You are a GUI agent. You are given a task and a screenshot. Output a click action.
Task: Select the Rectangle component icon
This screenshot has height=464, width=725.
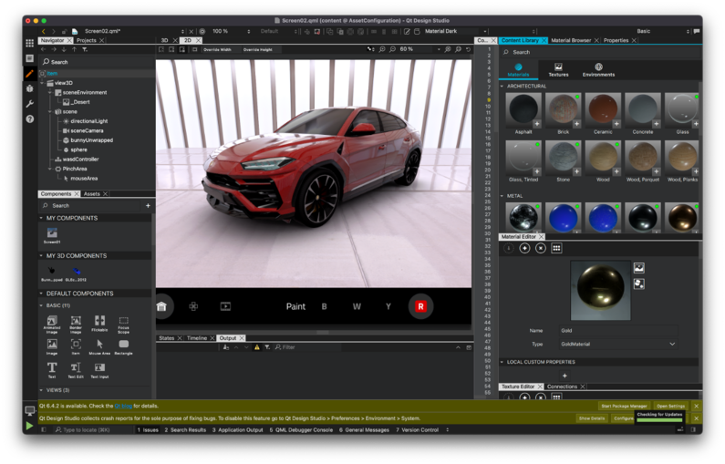point(123,345)
